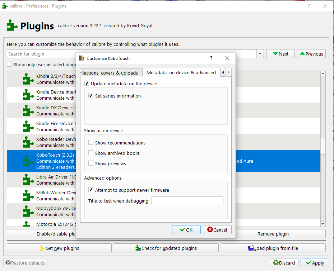334x271 pixels.
Task: Click the MiBuk Wolder plugin puzzle icon
Action: point(28,195)
